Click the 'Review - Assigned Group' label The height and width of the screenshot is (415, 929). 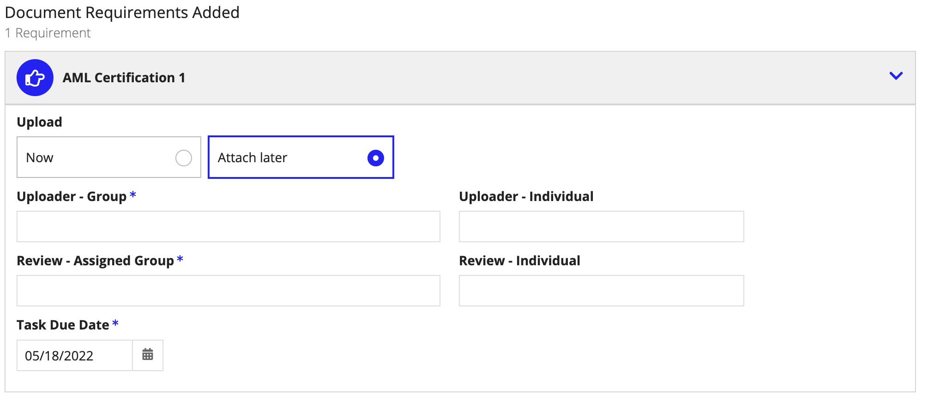pyautogui.click(x=95, y=261)
